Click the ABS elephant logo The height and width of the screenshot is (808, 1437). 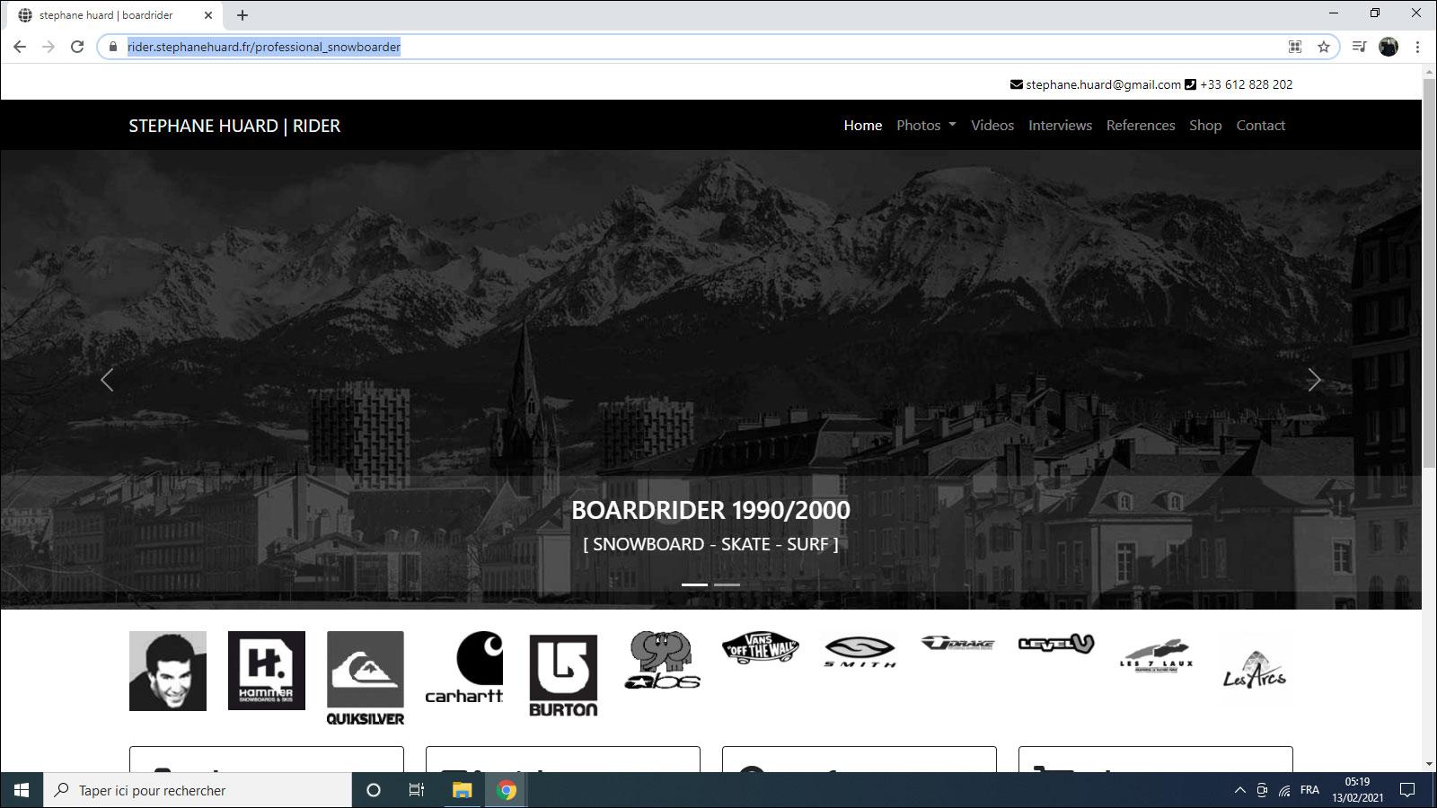662,660
